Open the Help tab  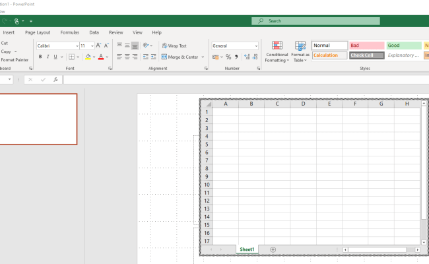tap(157, 32)
